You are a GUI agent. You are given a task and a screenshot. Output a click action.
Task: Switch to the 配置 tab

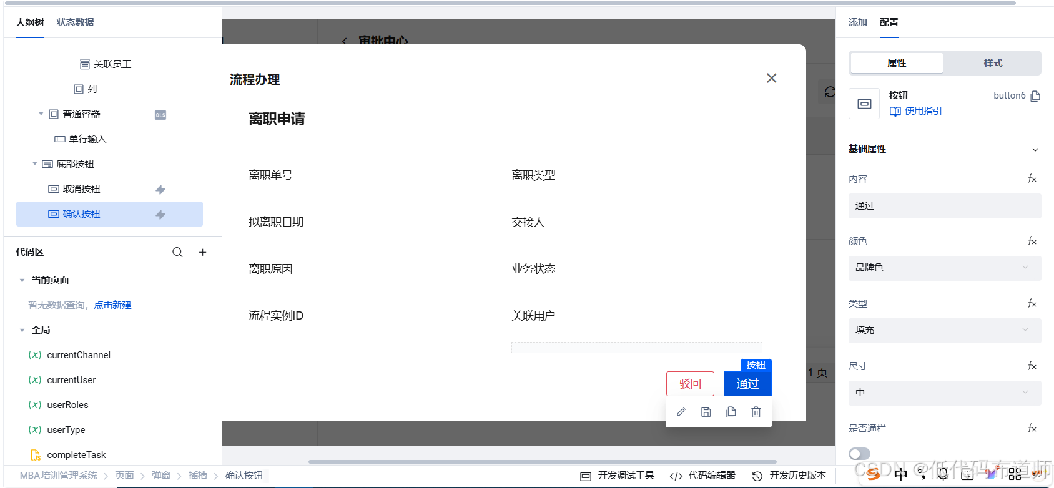889,22
